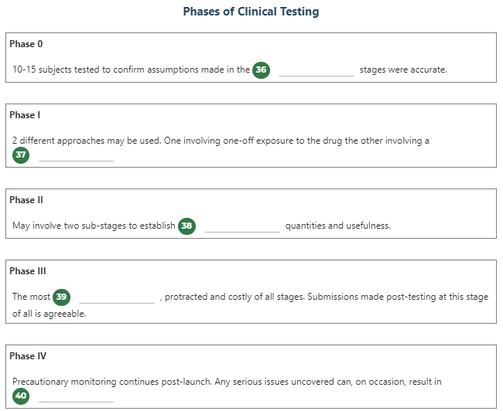
Task: Click the 'Phase 0' section label
Action: click(26, 44)
